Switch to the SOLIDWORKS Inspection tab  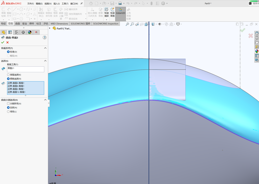(x=106, y=23)
